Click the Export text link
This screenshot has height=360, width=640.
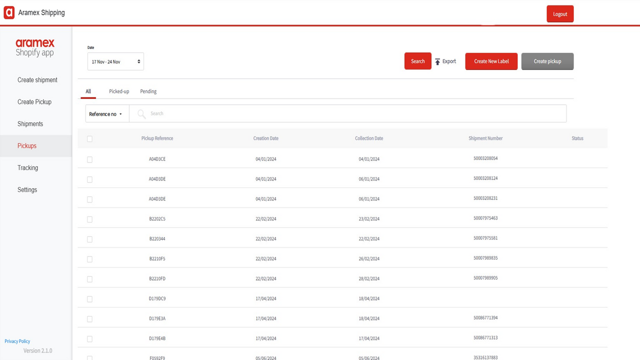tap(449, 61)
